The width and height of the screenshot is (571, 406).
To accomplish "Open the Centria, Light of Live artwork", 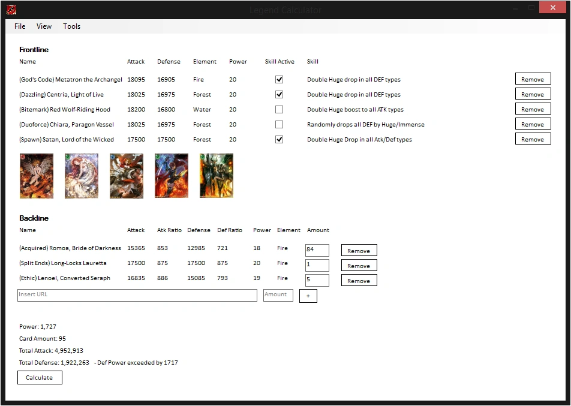I will click(x=81, y=175).
